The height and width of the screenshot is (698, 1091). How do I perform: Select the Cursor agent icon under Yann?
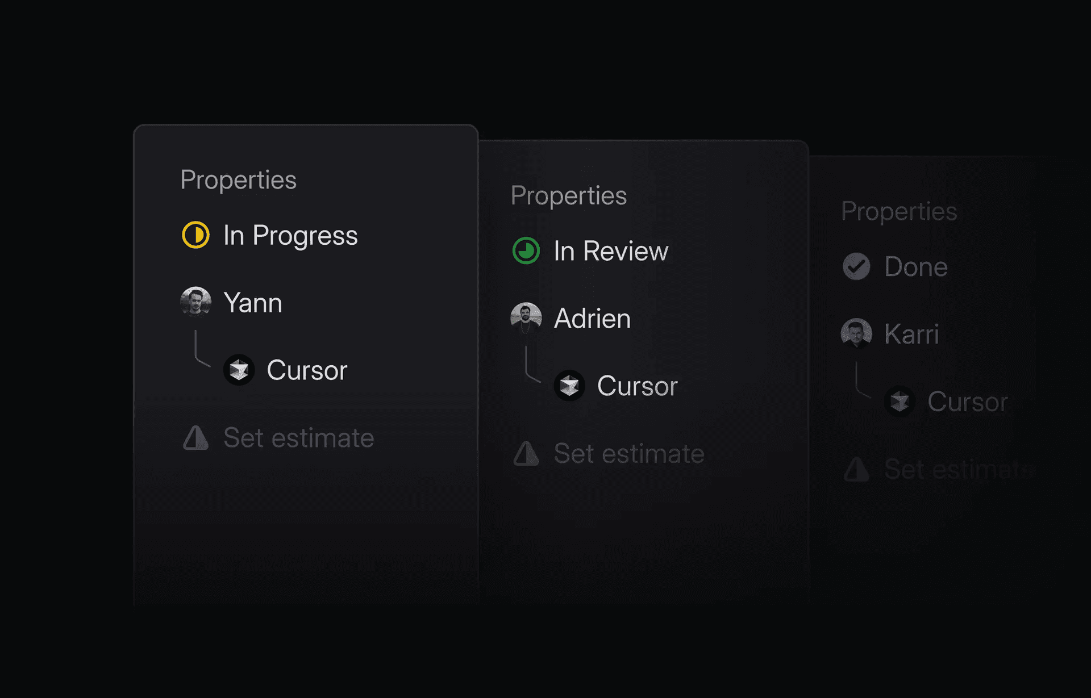(x=239, y=370)
